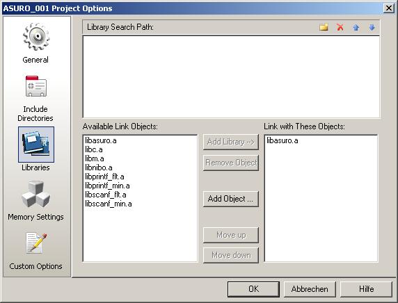This screenshot has width=398, height=303.
Task: Click the red X delete path icon
Action: coord(340,27)
